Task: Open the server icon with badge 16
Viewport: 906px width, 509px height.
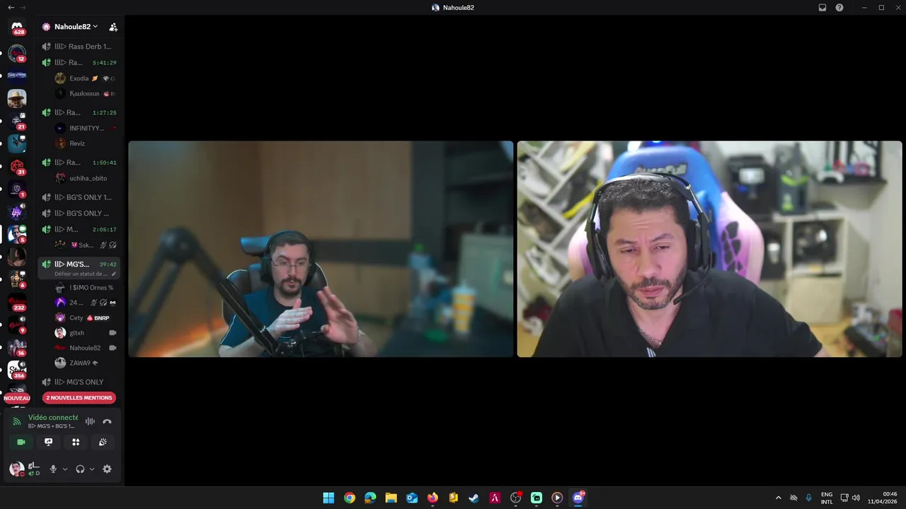Action: coord(17,347)
